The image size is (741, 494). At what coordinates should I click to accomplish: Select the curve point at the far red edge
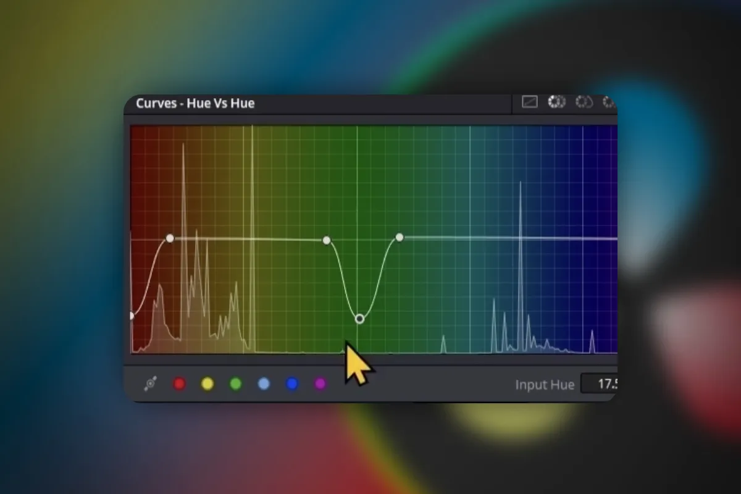pyautogui.click(x=132, y=316)
